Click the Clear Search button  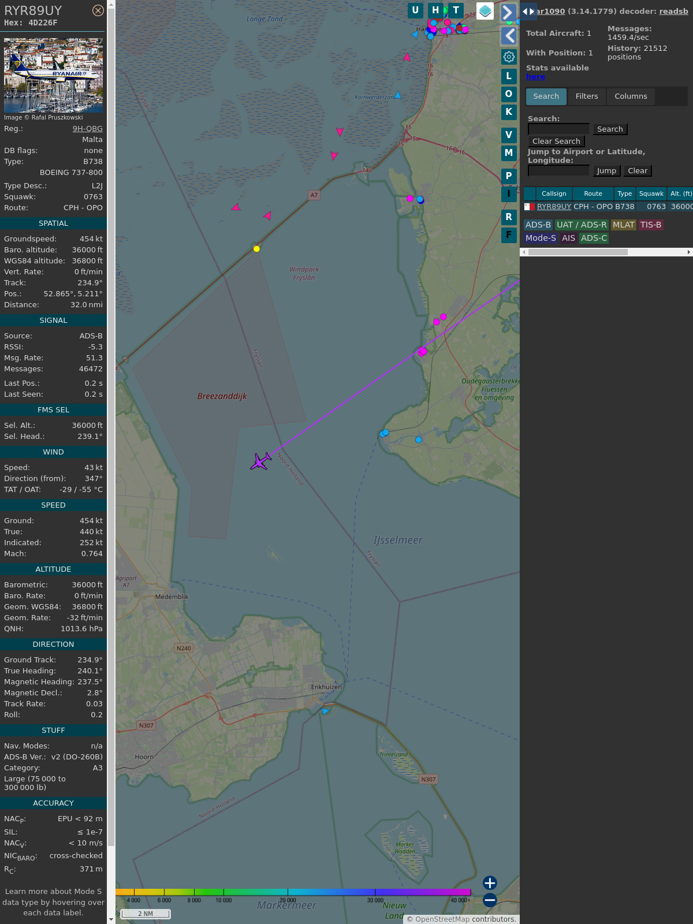[x=556, y=141]
